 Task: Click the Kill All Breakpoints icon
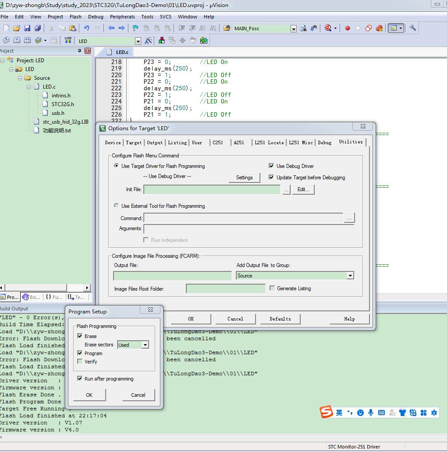pyautogui.click(x=379, y=28)
